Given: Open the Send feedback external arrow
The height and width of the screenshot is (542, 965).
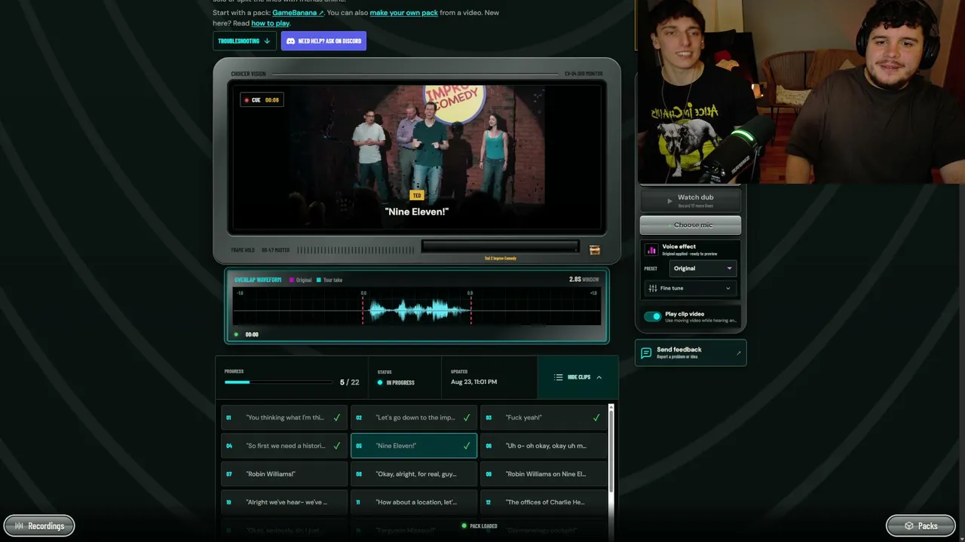Looking at the screenshot, I should tap(738, 352).
